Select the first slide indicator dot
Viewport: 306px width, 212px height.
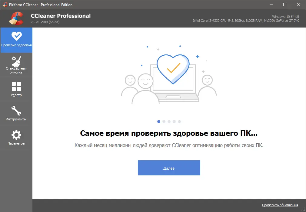[159, 121]
